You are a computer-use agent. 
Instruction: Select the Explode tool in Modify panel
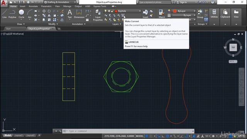[x=62, y=15]
